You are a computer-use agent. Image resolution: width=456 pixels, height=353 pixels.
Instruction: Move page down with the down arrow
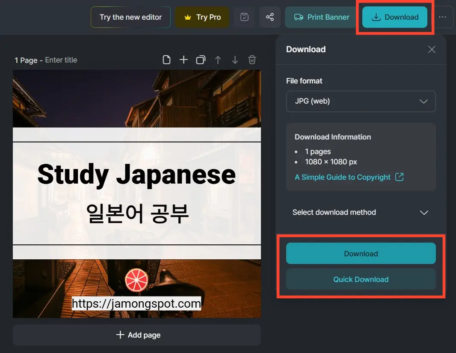235,60
